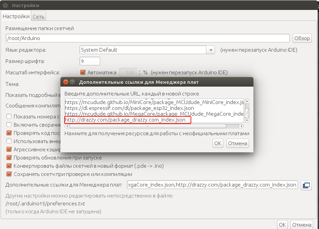Switch to the Сеть tab
Screen dimensions: 319x229
(38, 16)
